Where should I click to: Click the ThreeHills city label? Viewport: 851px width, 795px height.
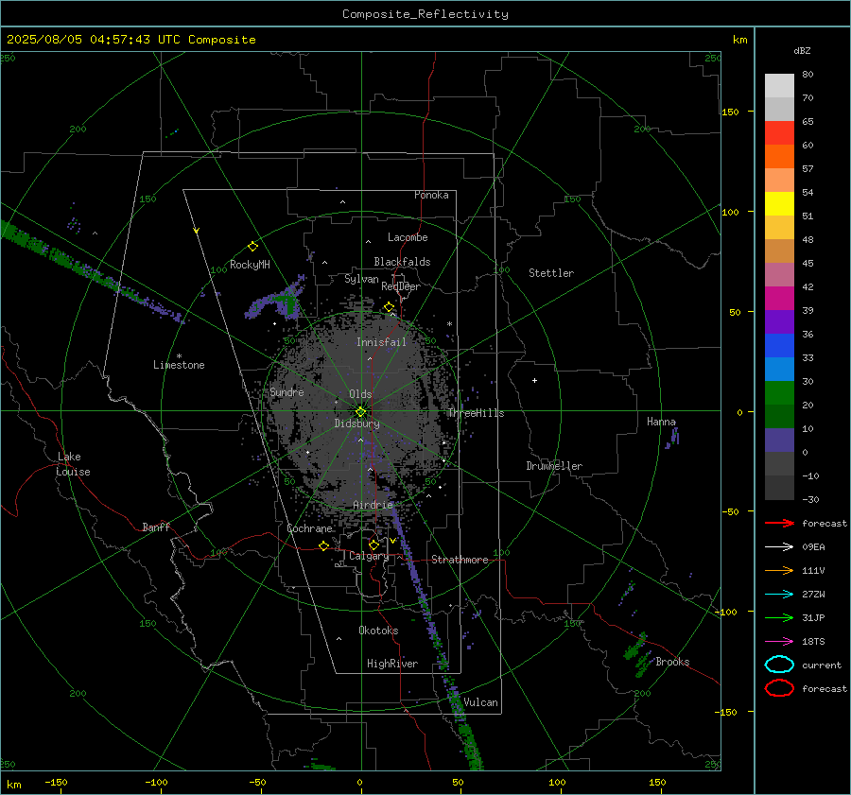(476, 413)
